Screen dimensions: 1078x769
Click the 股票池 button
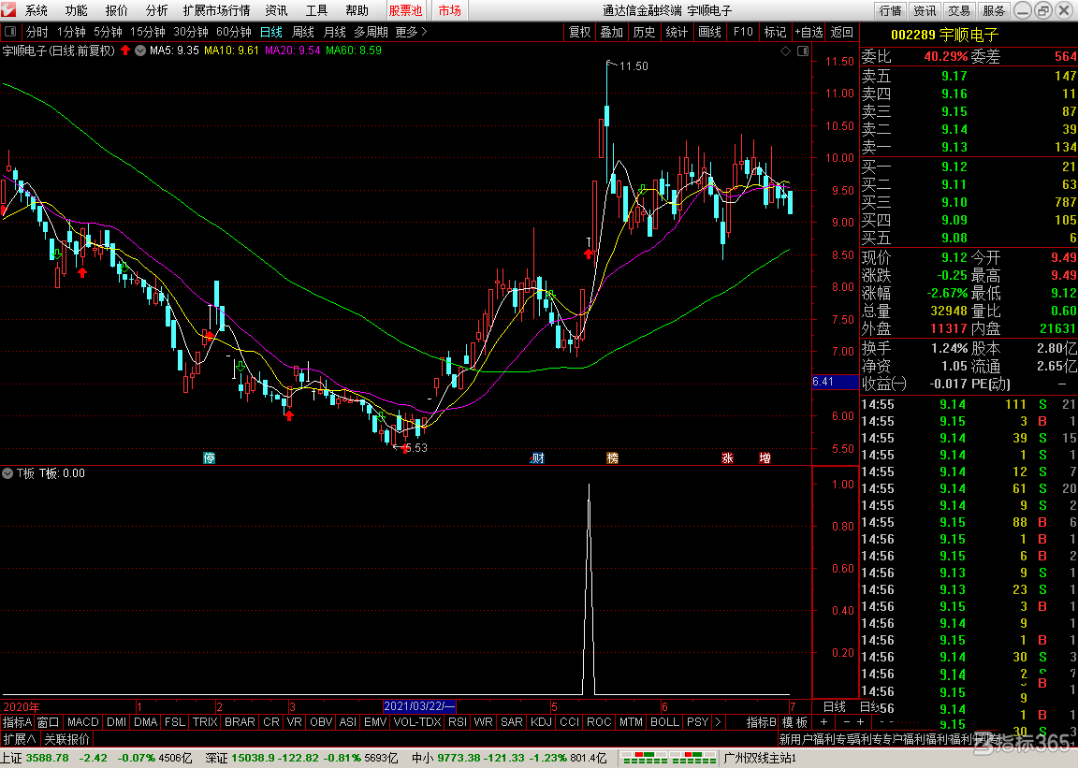(x=405, y=10)
